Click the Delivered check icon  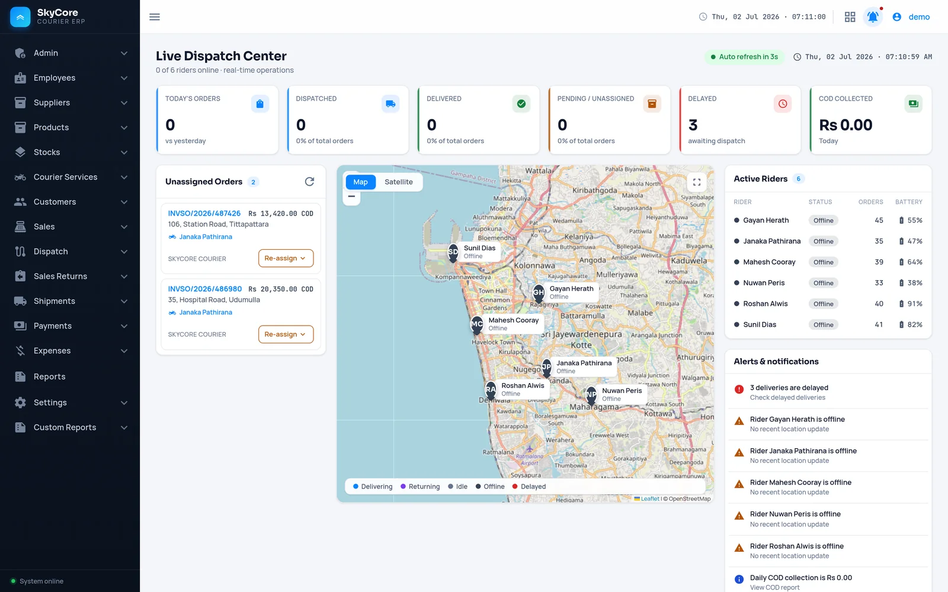coord(521,104)
